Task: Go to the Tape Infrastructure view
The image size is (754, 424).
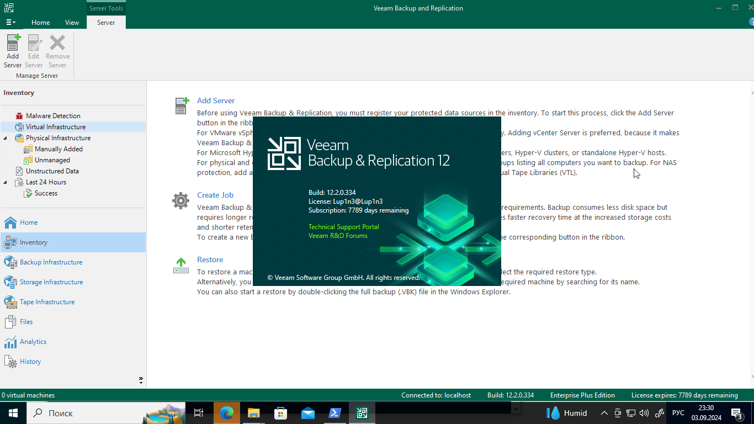Action: [47, 302]
